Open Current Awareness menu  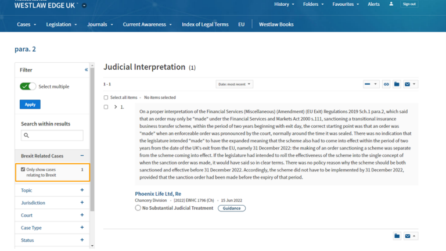point(148,24)
